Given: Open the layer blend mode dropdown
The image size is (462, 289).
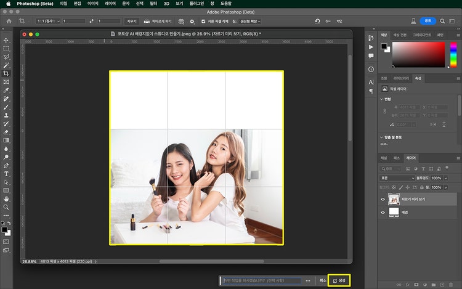Looking at the screenshot, I should pyautogui.click(x=397, y=178).
